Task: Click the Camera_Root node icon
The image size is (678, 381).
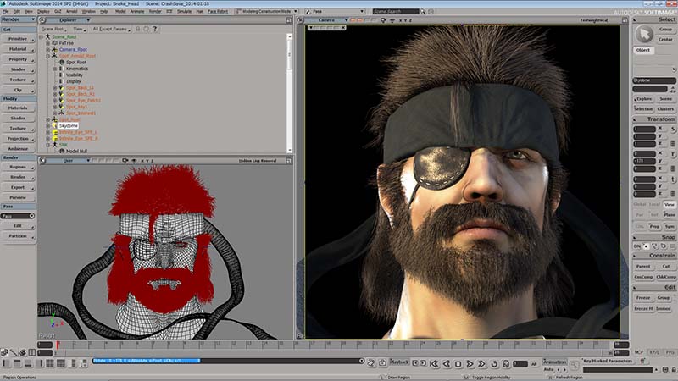Action: (55, 49)
